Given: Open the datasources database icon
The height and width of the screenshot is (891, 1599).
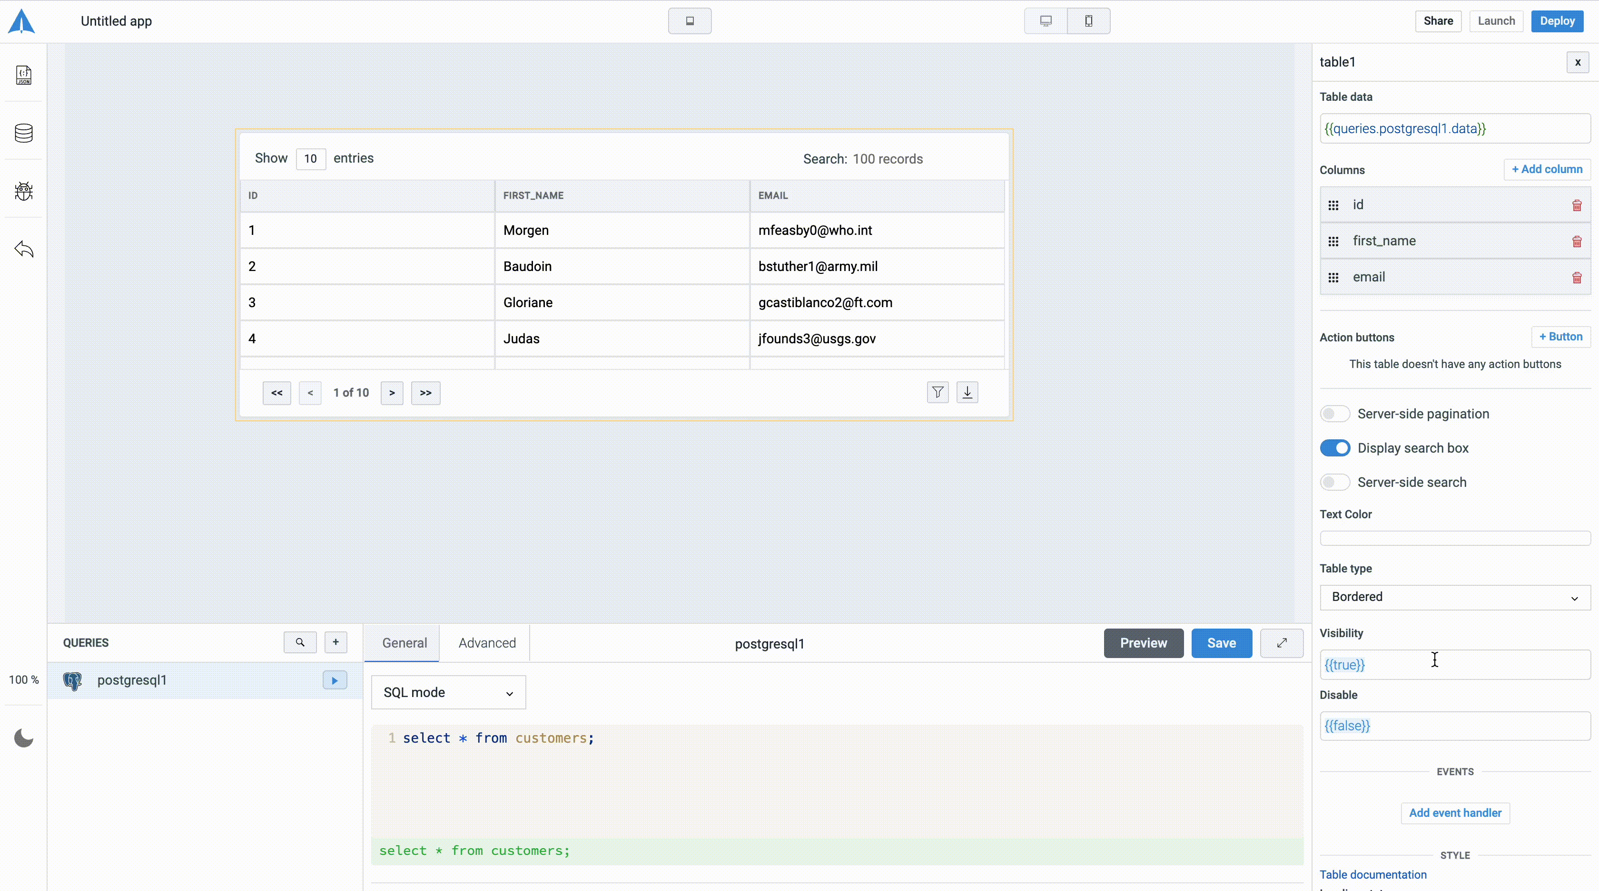Looking at the screenshot, I should click(x=24, y=133).
